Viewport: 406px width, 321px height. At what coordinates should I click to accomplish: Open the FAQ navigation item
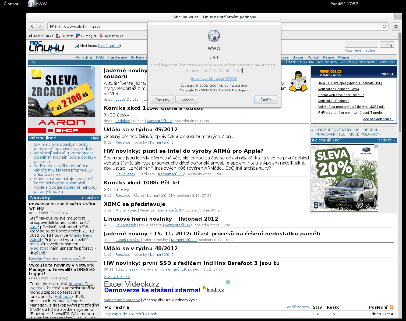[x=100, y=57]
